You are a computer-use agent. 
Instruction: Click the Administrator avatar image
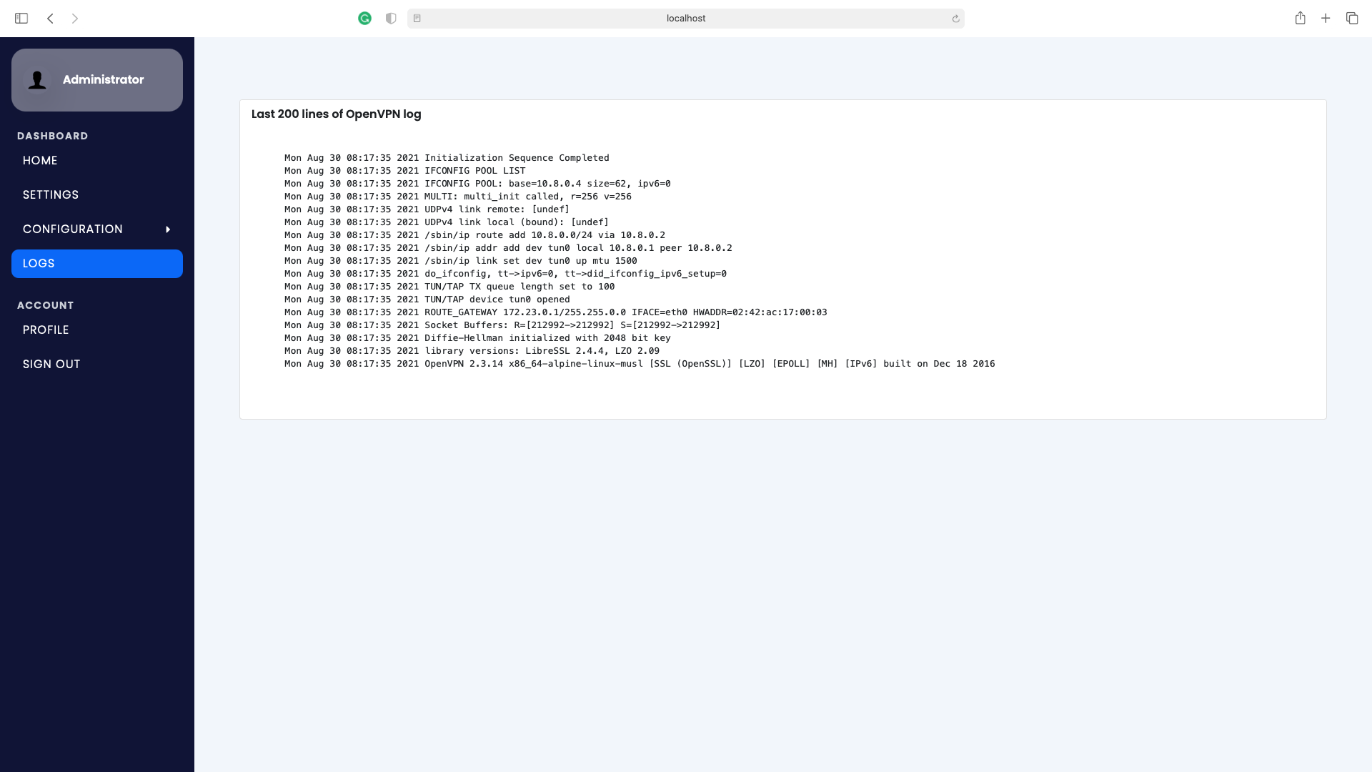click(x=37, y=80)
